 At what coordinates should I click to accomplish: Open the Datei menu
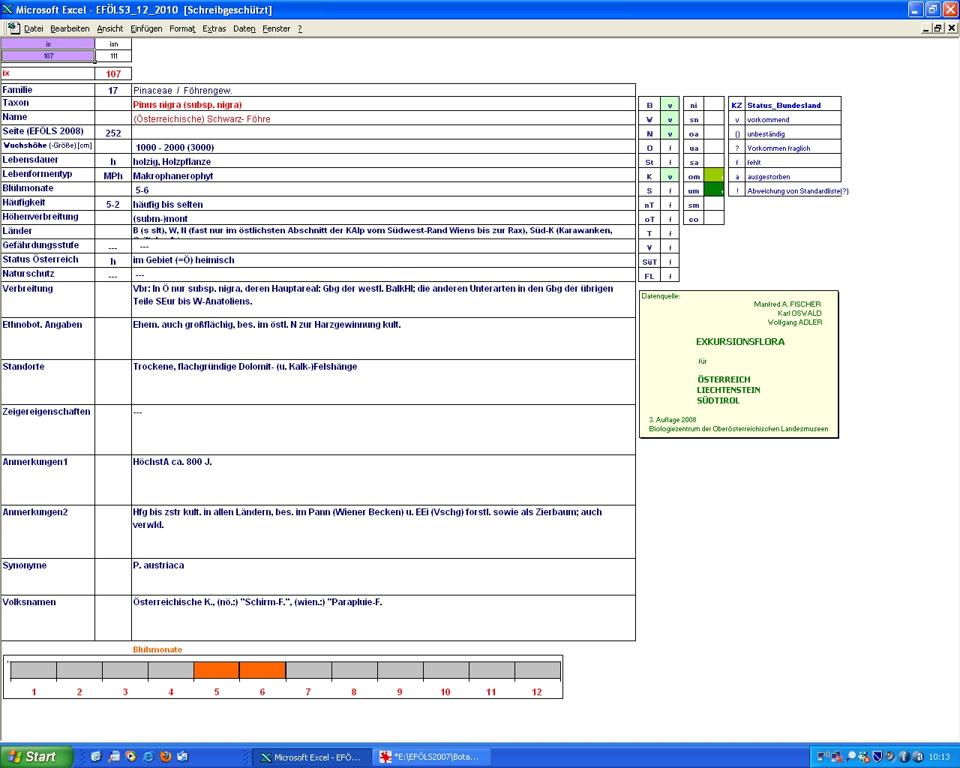click(33, 28)
